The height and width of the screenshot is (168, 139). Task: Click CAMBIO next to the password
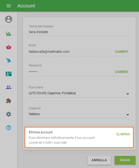click(121, 72)
